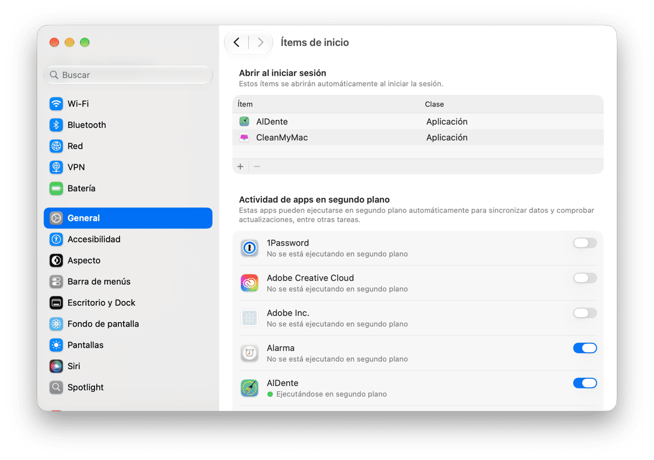Add a login item with plus button
Screen dimensions: 654x460
click(x=240, y=167)
